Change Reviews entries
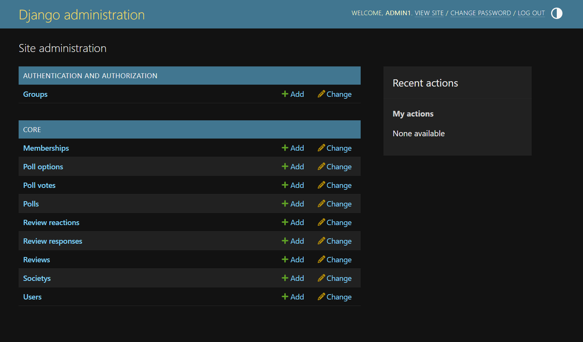583x342 pixels. point(335,260)
